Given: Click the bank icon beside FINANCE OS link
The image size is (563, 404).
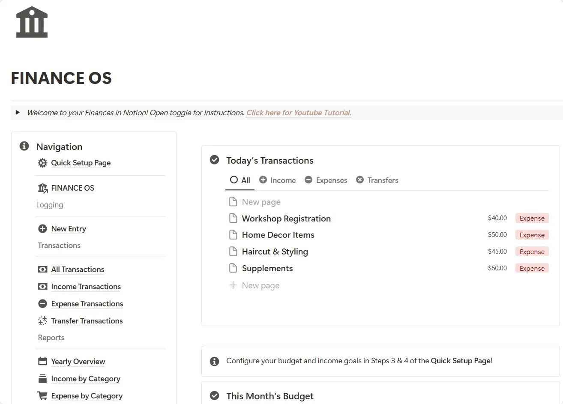Looking at the screenshot, I should coord(42,188).
